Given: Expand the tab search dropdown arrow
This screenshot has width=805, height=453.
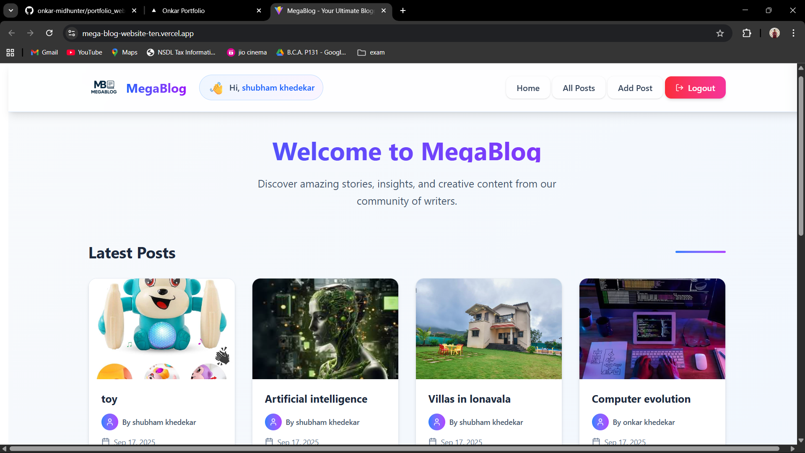Looking at the screenshot, I should click(x=11, y=10).
